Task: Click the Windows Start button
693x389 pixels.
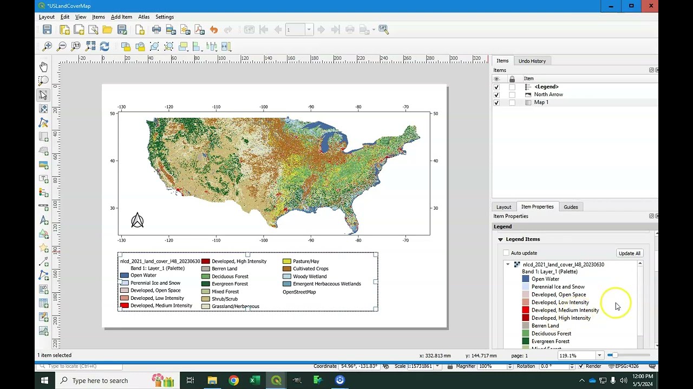Action: 44,380
